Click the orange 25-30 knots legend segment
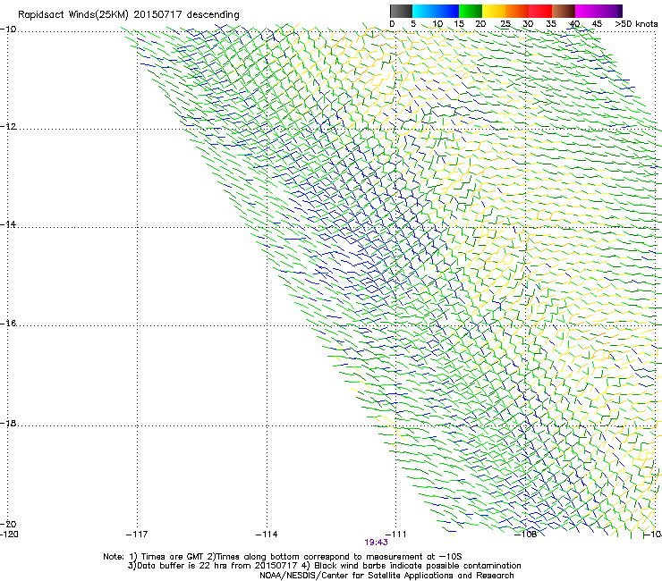Screen dimensions: 662x581 [517, 11]
